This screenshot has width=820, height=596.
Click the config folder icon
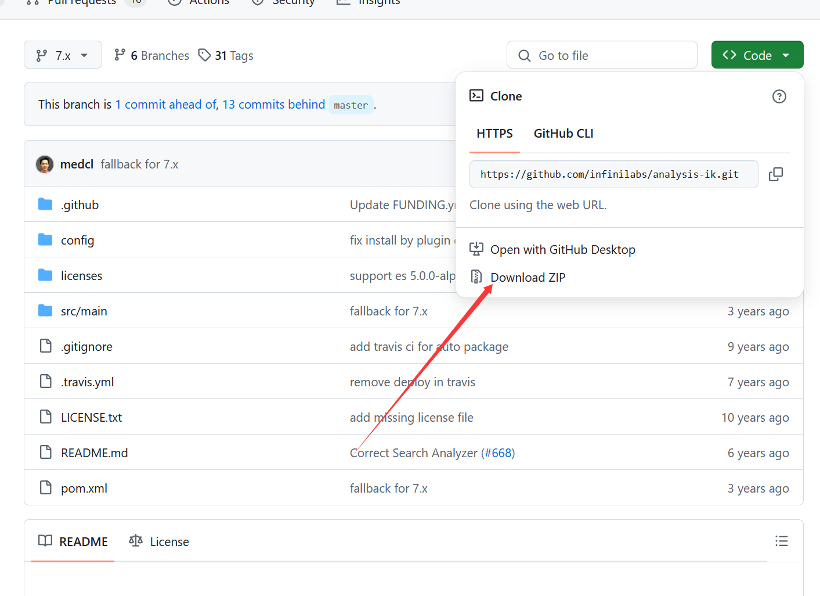click(45, 240)
